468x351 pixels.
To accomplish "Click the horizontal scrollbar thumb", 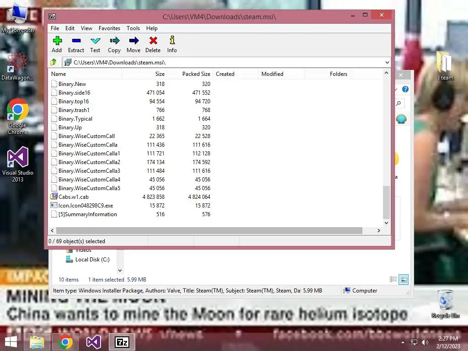I will [x=209, y=230].
